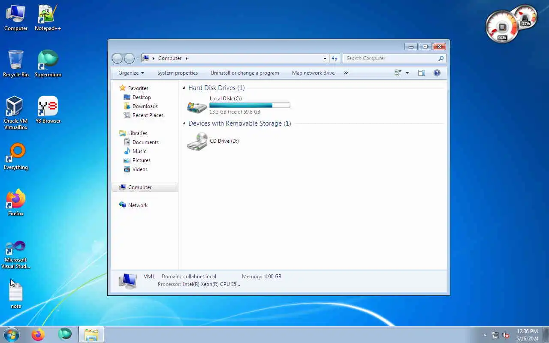This screenshot has height=343, width=549.
Task: Click the muted volume tray icon
Action: click(x=506, y=335)
